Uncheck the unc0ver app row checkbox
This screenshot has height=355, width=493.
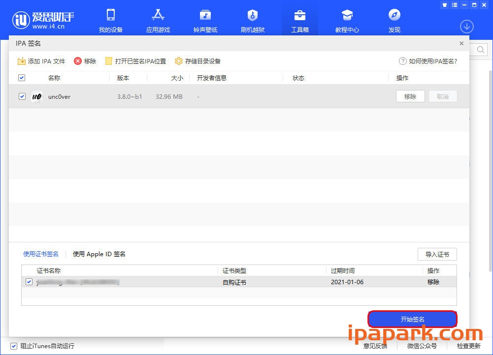click(x=22, y=96)
